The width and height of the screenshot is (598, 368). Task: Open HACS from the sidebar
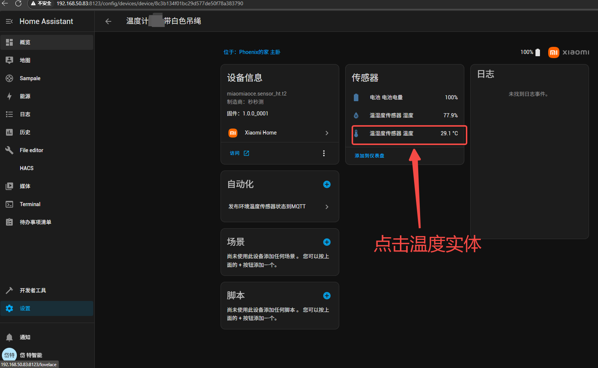[27, 168]
